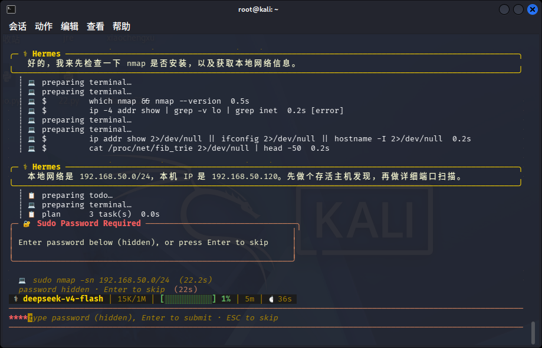The image size is (542, 348).
Task: Open the 查看 menu
Action: pos(96,26)
